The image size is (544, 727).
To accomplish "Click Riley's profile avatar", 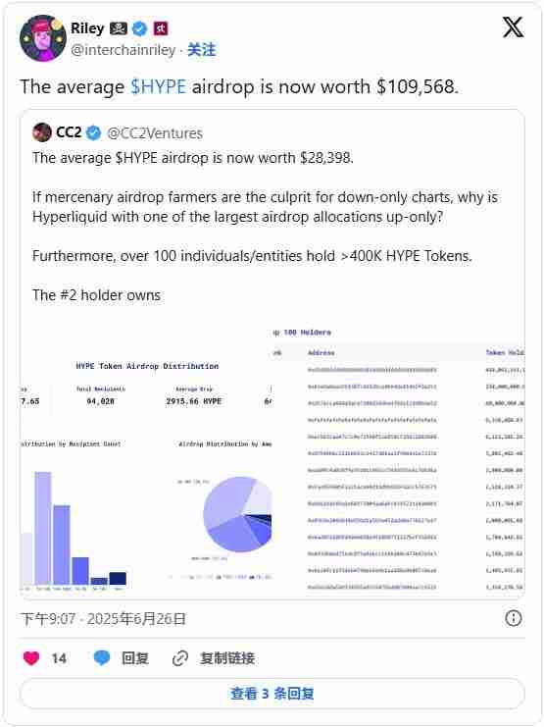I will 42,38.
